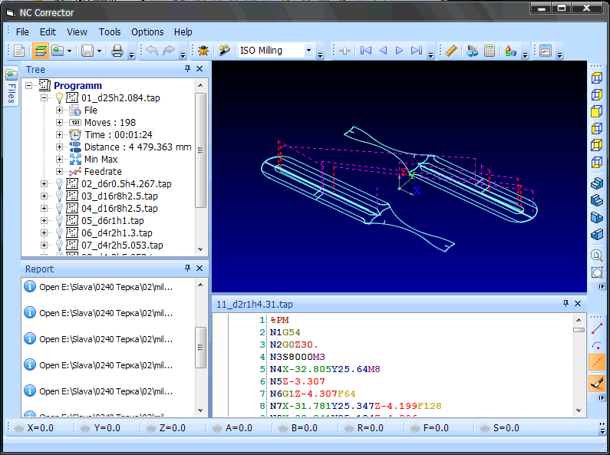The image size is (610, 455).
Task: Click the first wireframe cube view icon
Action: tap(597, 77)
